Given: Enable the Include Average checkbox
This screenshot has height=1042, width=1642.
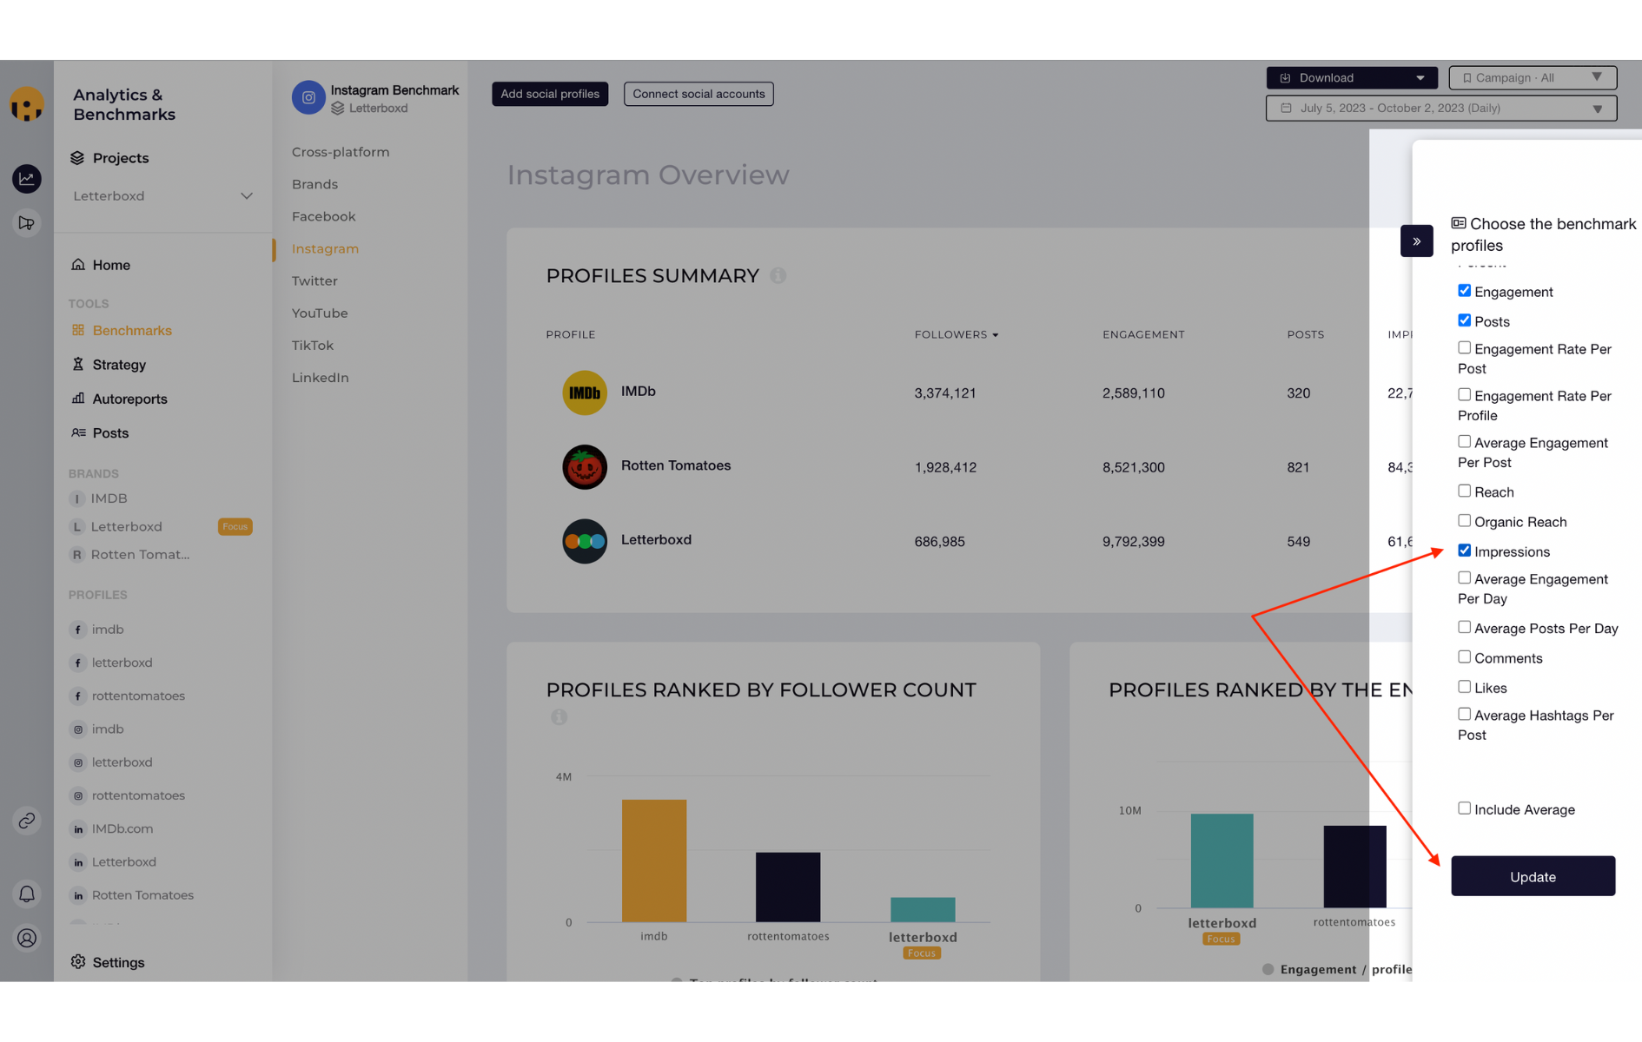Looking at the screenshot, I should click(x=1464, y=808).
